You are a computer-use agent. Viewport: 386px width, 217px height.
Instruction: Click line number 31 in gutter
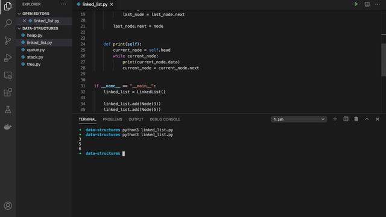(83, 86)
